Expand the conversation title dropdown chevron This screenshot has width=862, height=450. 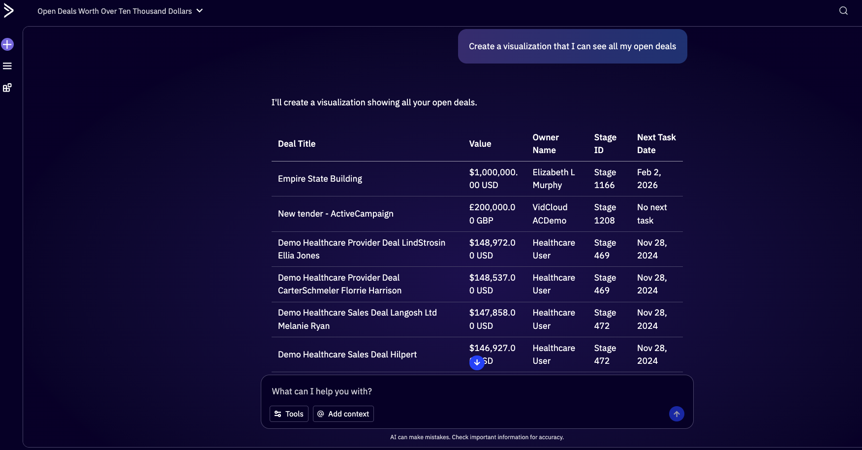(200, 11)
